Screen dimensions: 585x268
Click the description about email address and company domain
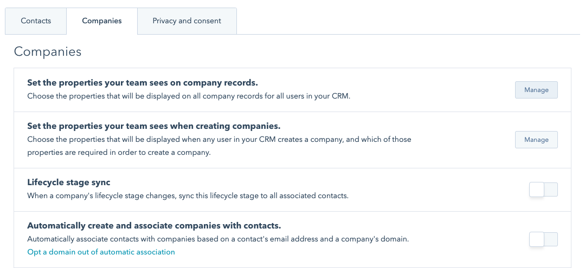[217, 239]
